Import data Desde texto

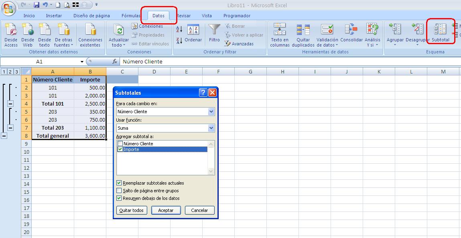coord(45,35)
